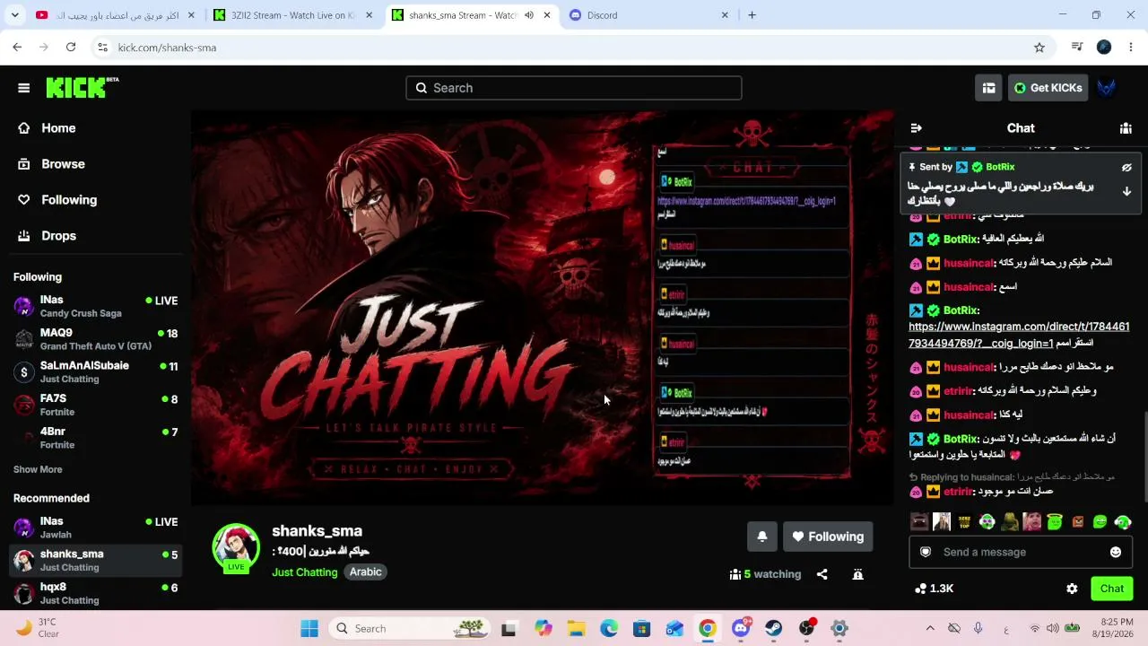The image size is (1148, 646).
Task: Click the shanks_sma channel name heading
Action: point(317,531)
